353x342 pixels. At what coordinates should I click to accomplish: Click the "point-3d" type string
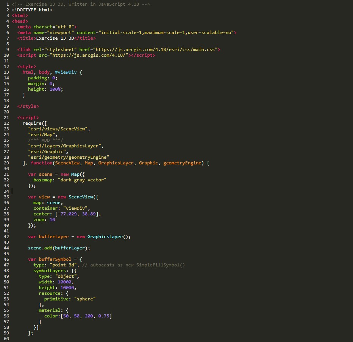click(64, 265)
